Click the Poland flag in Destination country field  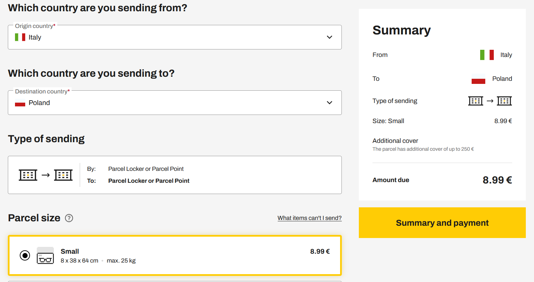(20, 103)
